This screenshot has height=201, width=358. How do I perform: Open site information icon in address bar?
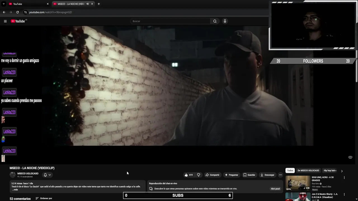tap(25, 12)
